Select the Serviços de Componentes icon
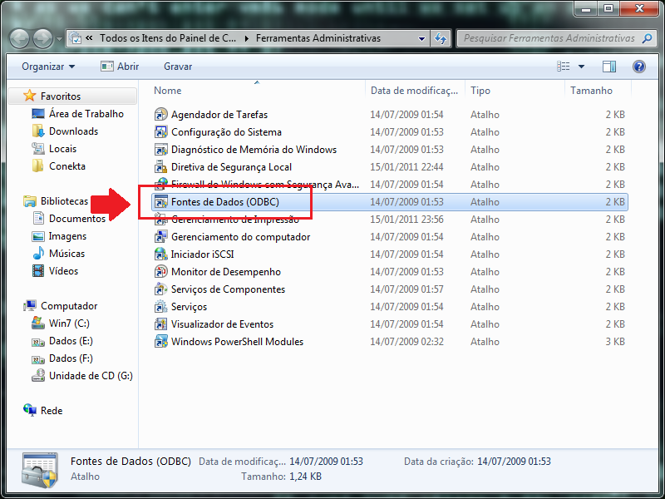665x499 pixels. click(160, 289)
